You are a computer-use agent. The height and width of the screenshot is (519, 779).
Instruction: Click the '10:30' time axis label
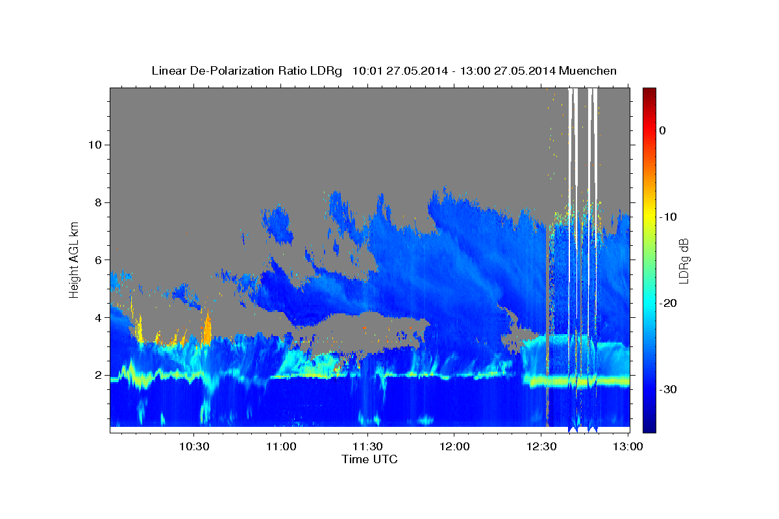point(194,446)
